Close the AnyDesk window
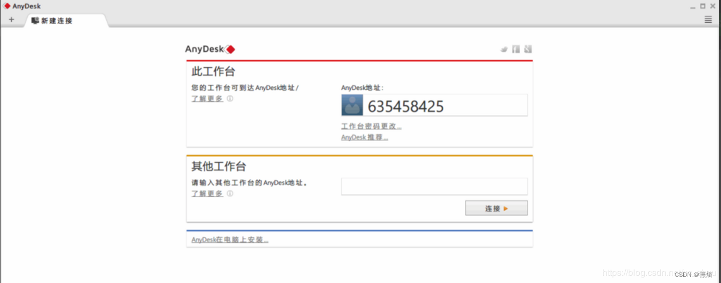 pos(713,7)
